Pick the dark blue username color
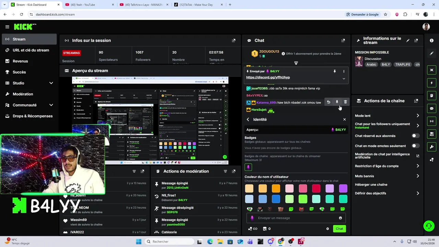Image resolution: width=439 pixels, height=247 pixels. click(276, 199)
